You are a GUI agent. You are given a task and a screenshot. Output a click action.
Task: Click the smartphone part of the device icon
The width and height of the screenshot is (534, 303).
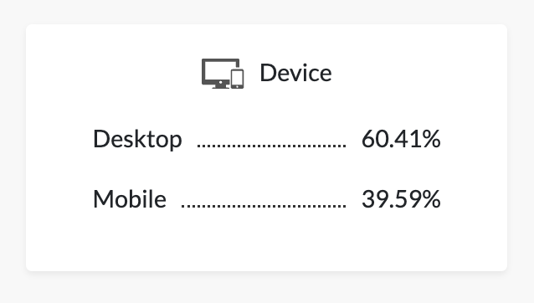point(238,79)
